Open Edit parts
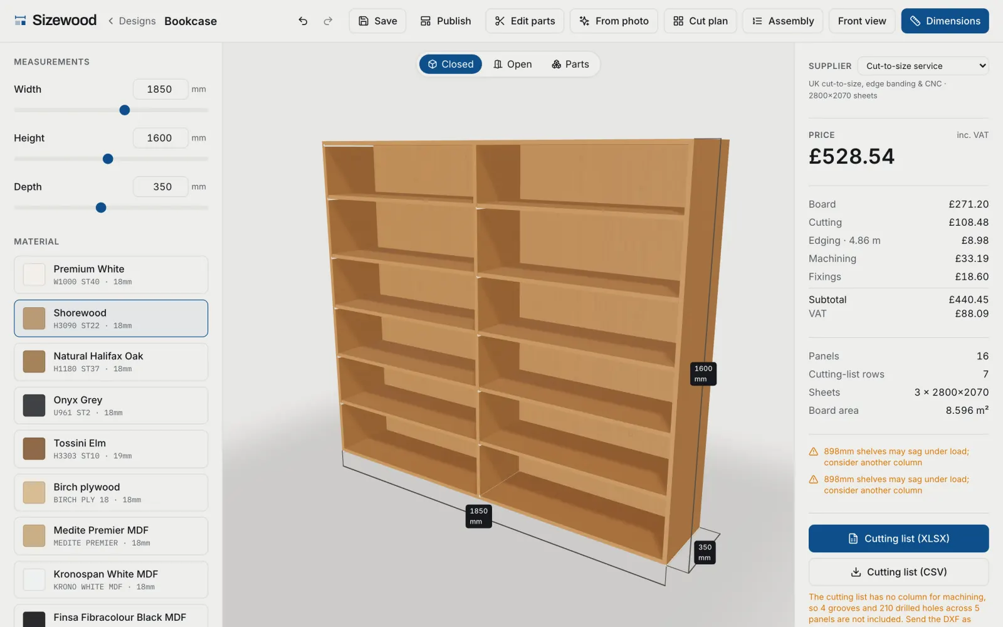The image size is (1003, 627). 525,21
